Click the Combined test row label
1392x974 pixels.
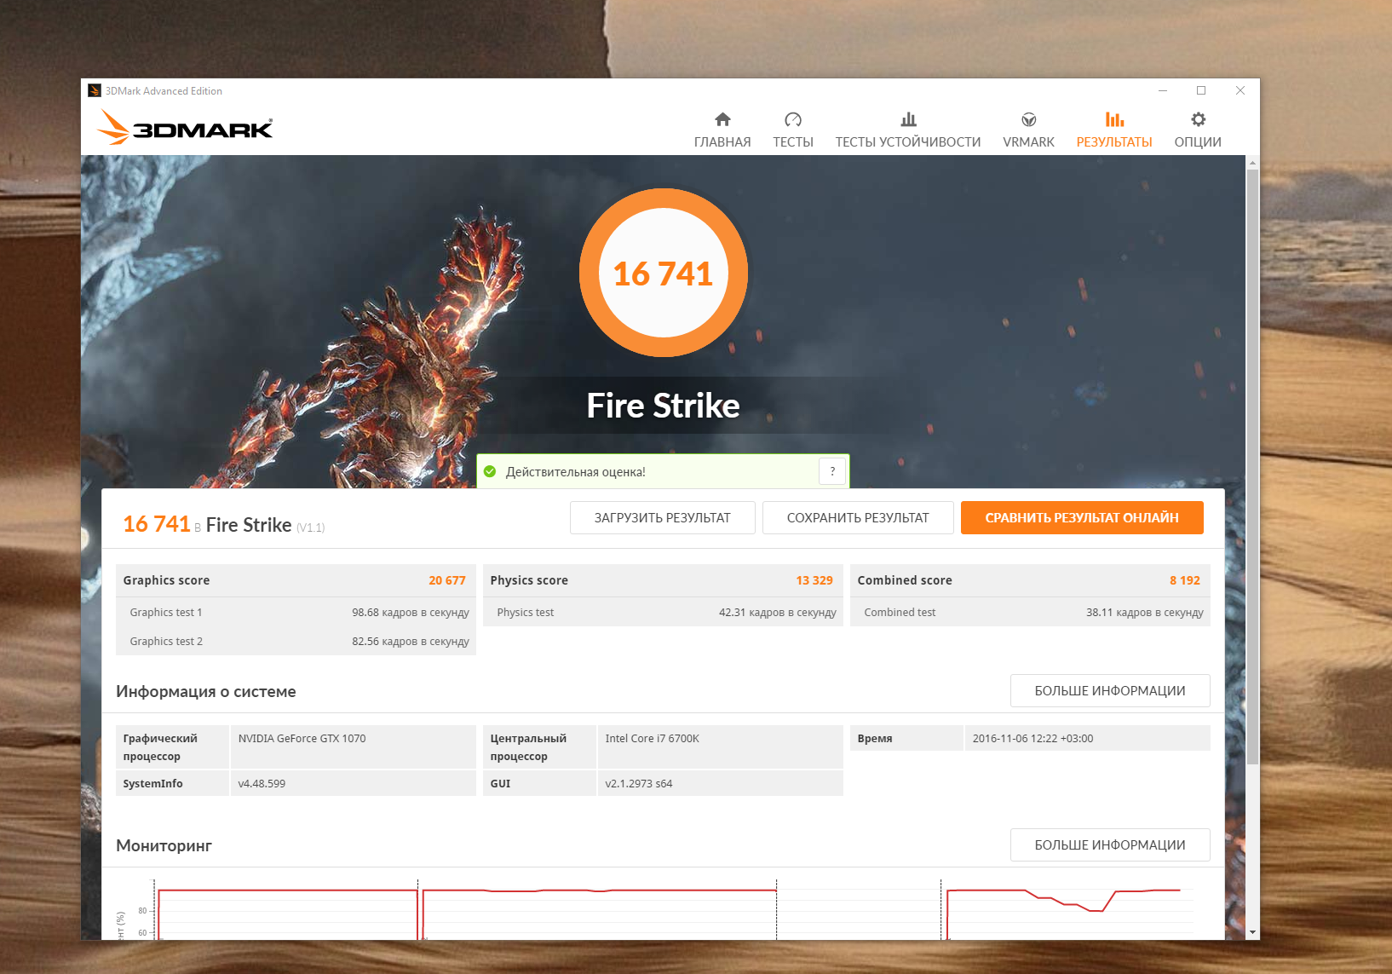(x=900, y=613)
